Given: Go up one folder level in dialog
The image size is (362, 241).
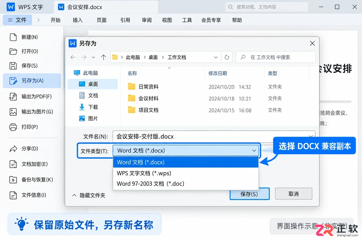Looking at the screenshot, I should 104,57.
